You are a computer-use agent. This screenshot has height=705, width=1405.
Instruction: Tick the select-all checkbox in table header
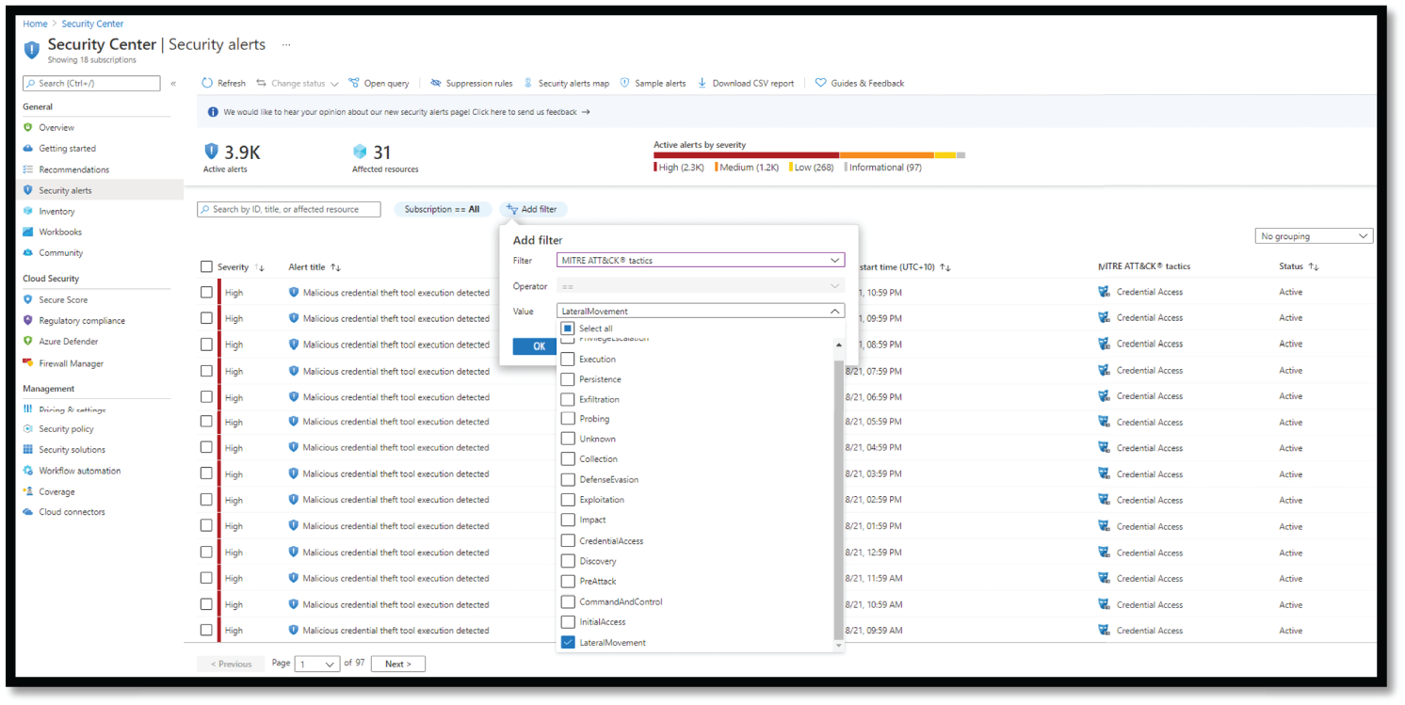(x=206, y=267)
